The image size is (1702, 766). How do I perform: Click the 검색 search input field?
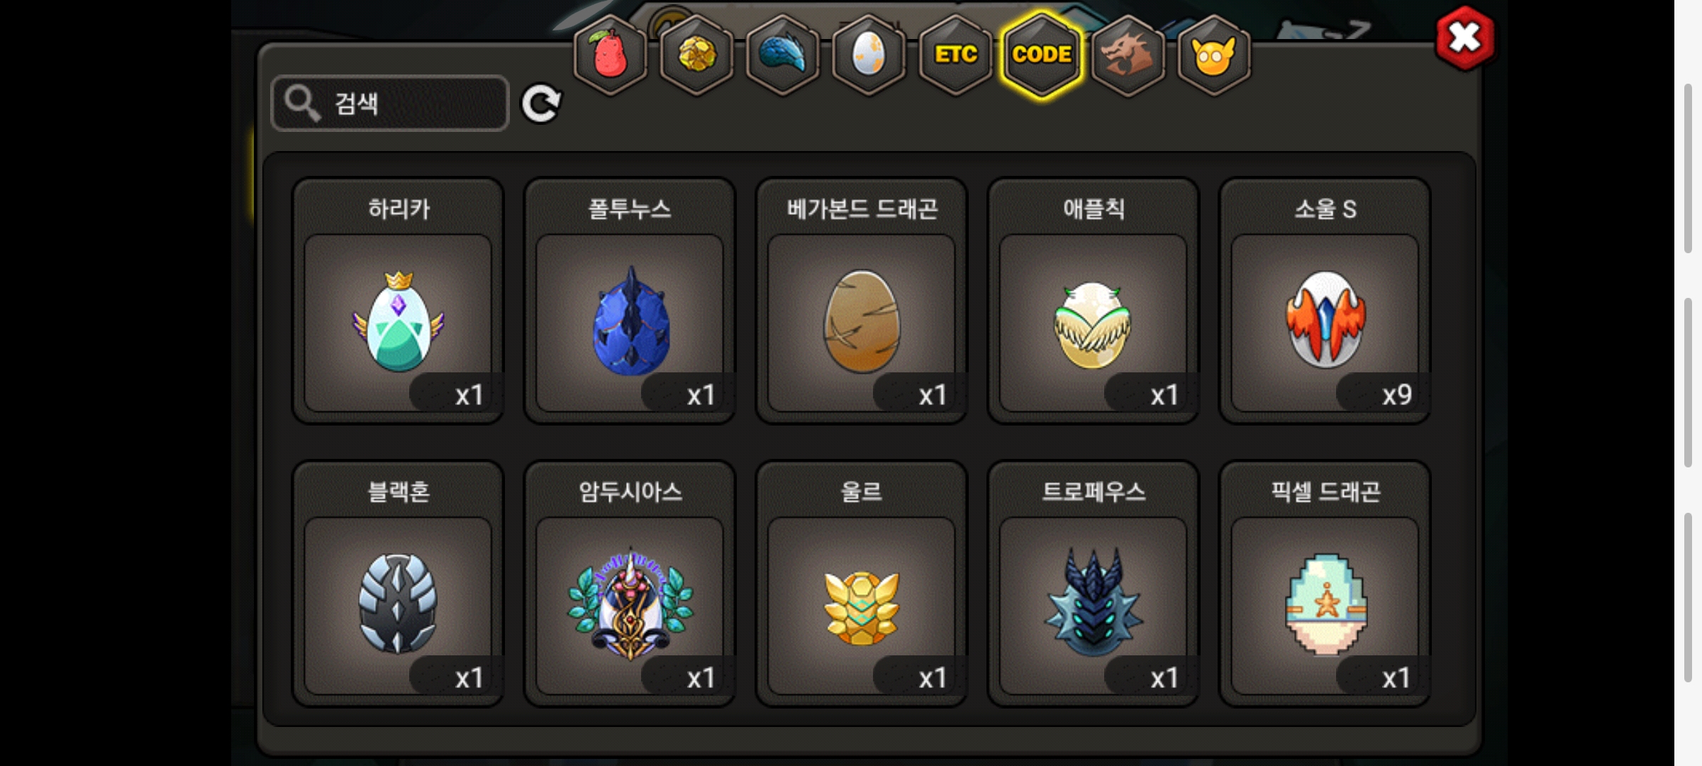pos(390,104)
